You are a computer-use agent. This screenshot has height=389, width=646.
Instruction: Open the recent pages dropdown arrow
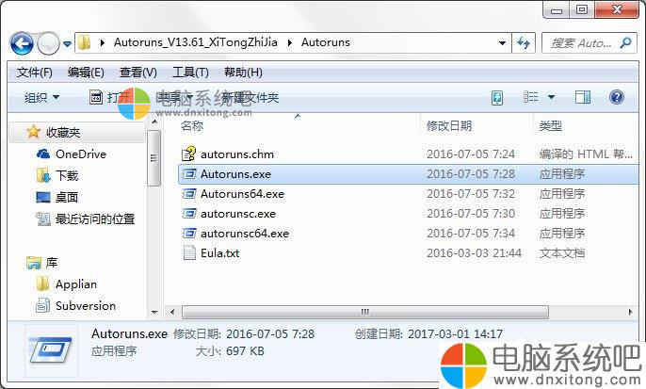[x=67, y=43]
